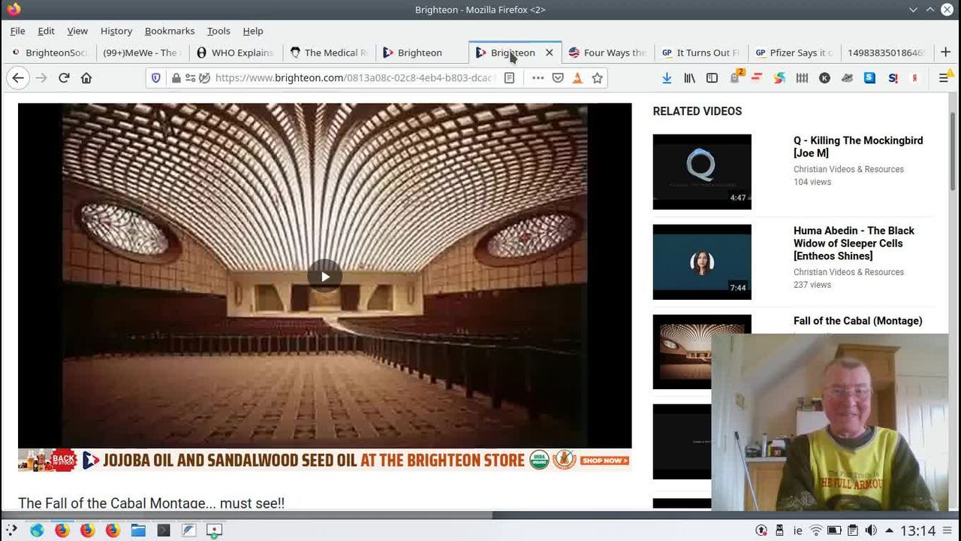961x541 pixels.
Task: Toggle reader view in the address bar
Action: [x=509, y=78]
